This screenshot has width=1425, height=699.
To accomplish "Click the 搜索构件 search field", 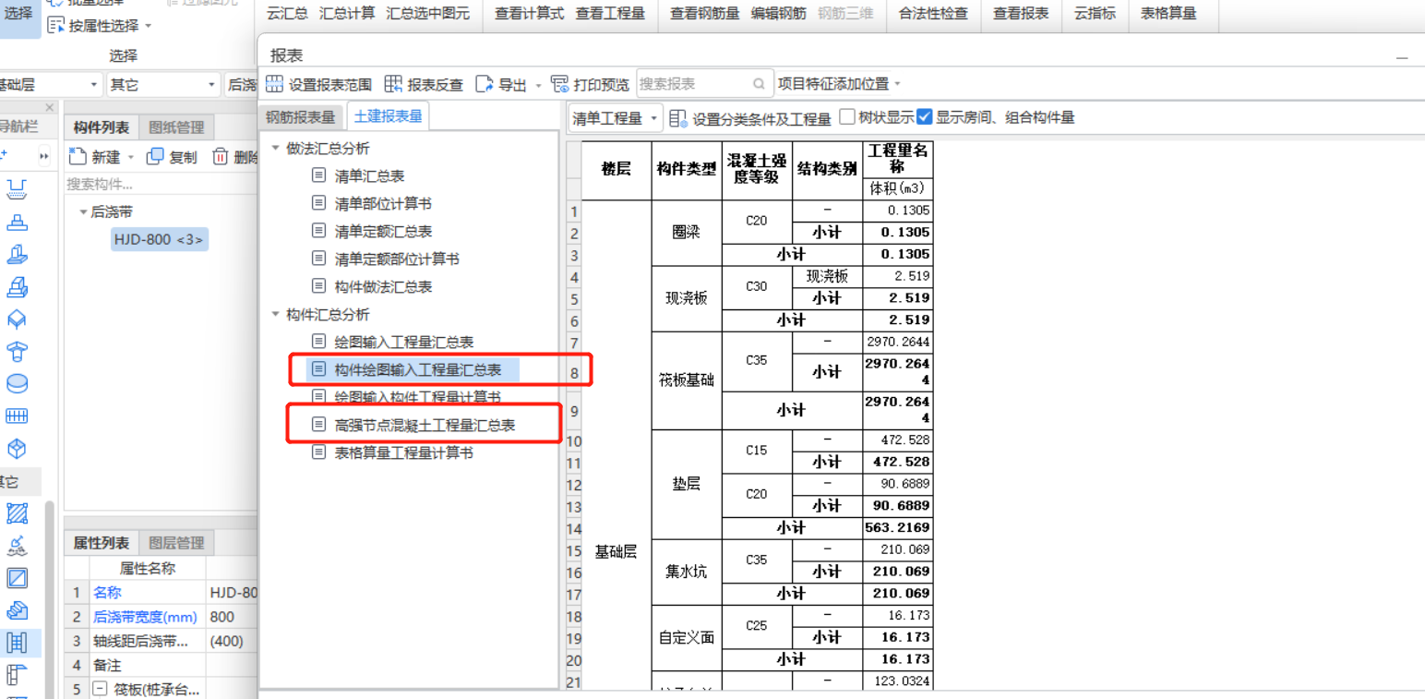I will coord(160,185).
